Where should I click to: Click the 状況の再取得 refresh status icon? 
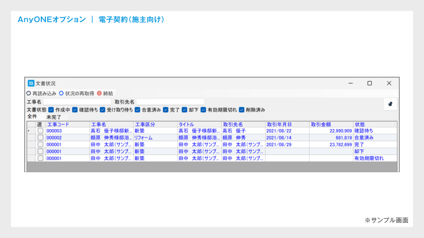point(61,93)
